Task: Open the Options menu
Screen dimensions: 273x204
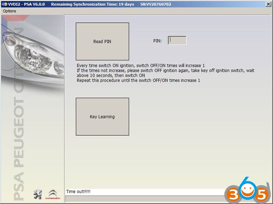Action: point(10,11)
